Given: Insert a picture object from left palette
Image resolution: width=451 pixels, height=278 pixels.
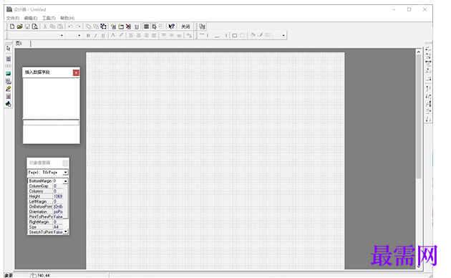Looking at the screenshot, I should 9,74.
